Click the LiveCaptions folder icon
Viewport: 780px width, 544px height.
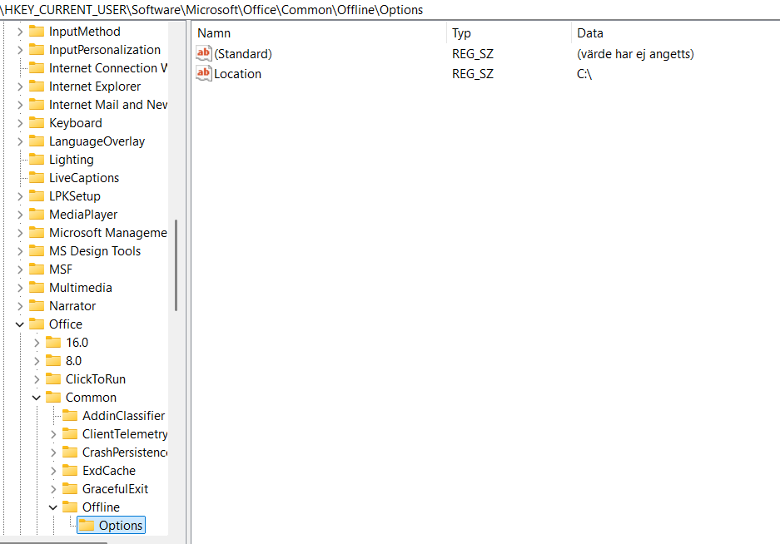(37, 178)
